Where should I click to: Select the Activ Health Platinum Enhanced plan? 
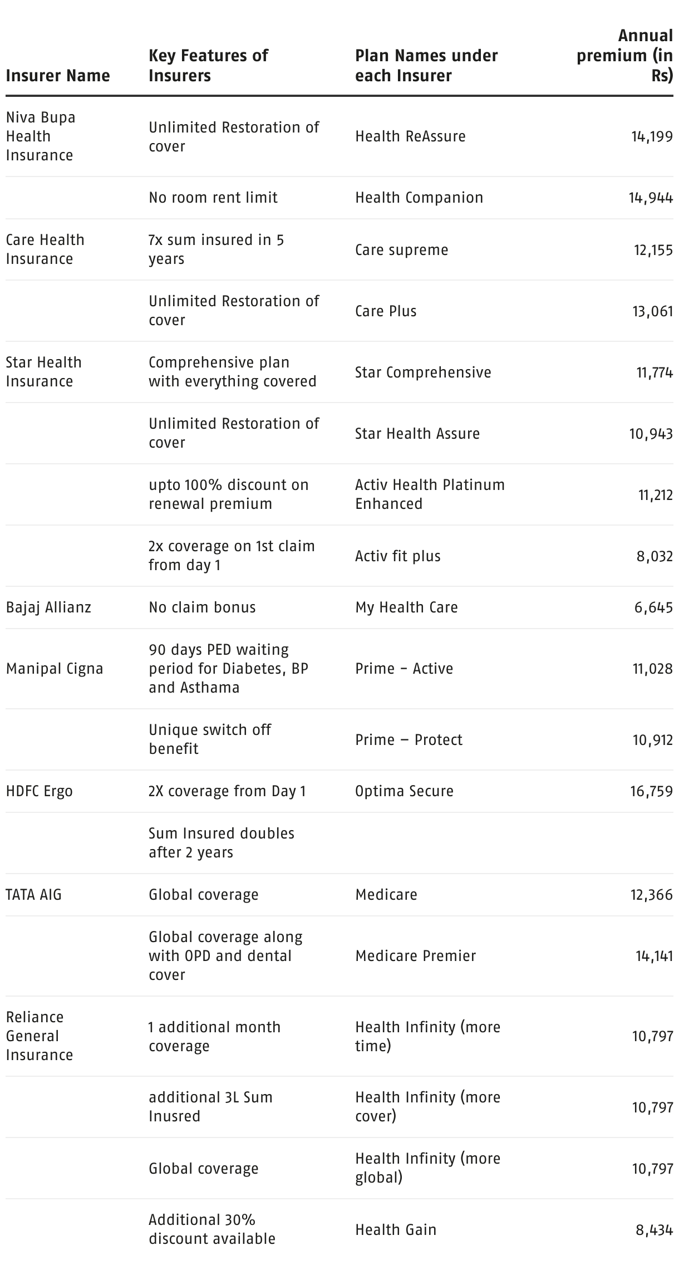click(x=430, y=494)
